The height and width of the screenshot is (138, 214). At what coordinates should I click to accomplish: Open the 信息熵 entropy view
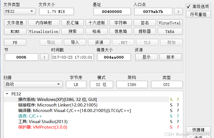pos(121,31)
